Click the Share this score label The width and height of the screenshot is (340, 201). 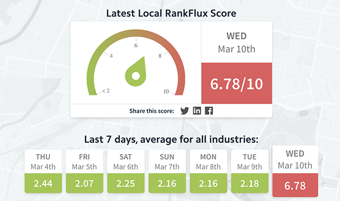pyautogui.click(x=152, y=111)
